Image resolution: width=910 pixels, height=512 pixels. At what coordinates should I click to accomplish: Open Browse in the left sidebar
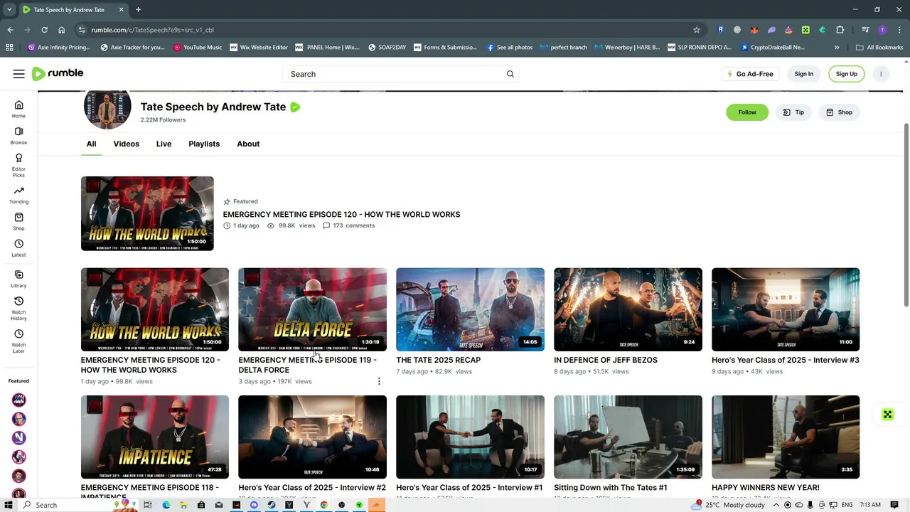(x=18, y=136)
